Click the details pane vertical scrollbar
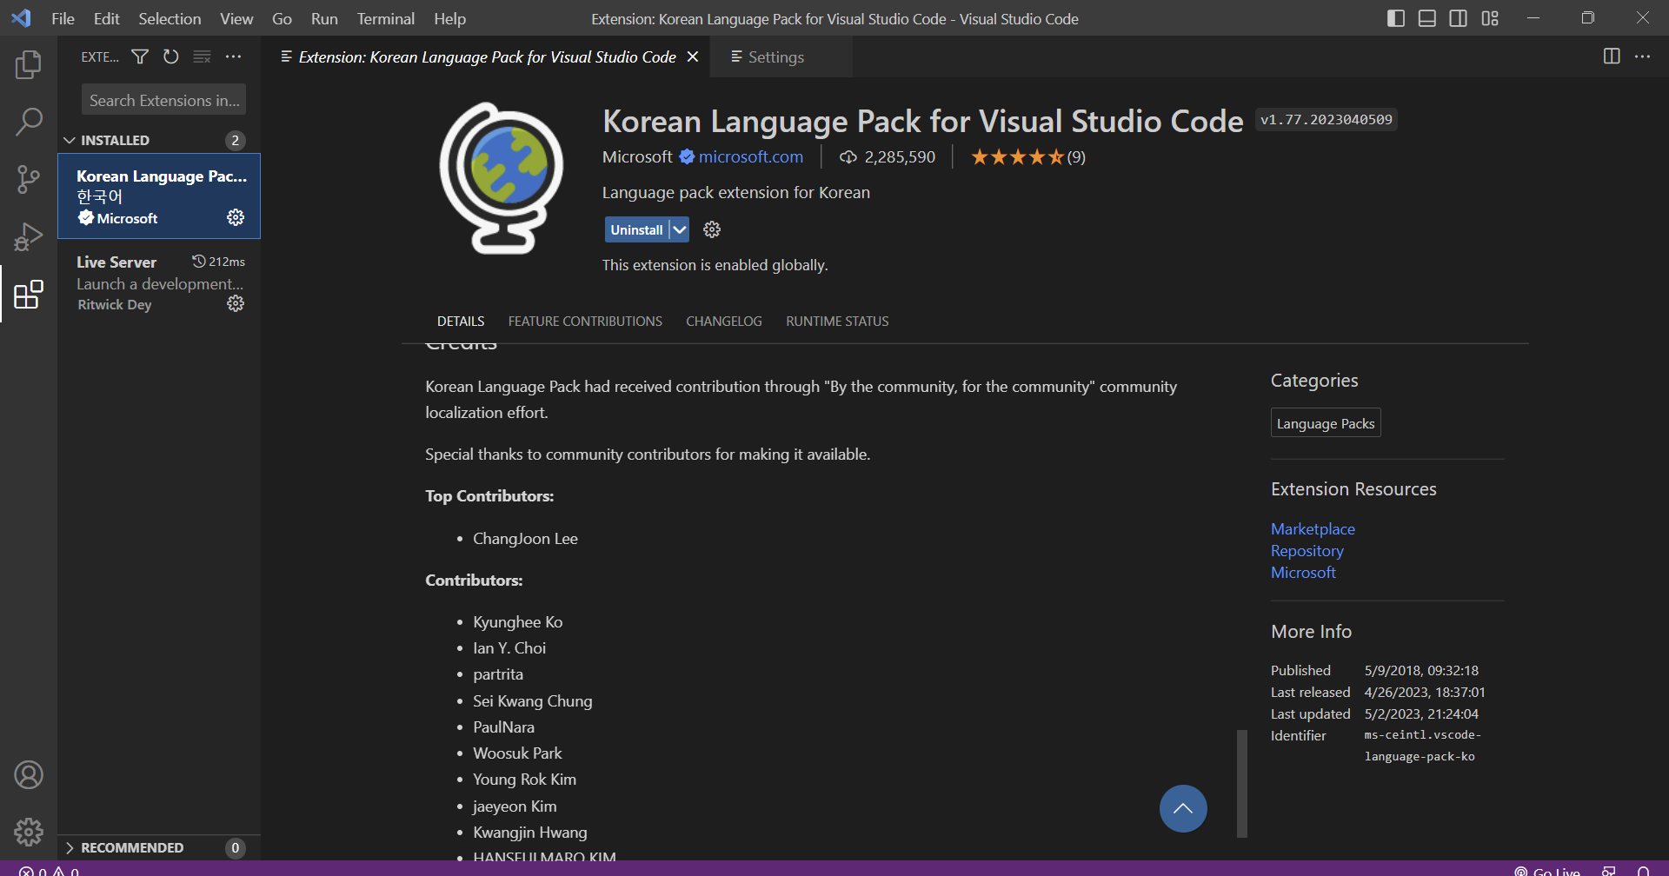The width and height of the screenshot is (1669, 876). [1242, 783]
